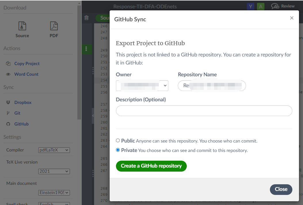Open Git sync options

[17, 113]
